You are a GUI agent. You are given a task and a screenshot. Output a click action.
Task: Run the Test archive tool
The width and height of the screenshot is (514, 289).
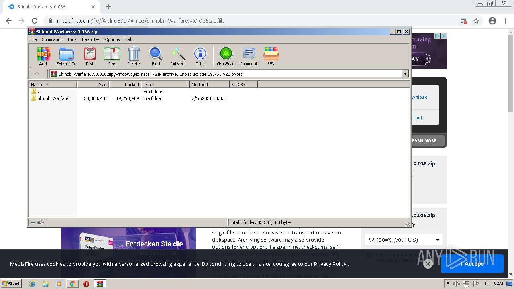tap(90, 56)
